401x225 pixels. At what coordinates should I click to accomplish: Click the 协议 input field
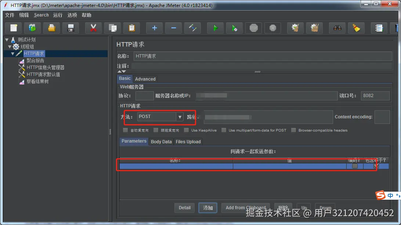pos(144,96)
